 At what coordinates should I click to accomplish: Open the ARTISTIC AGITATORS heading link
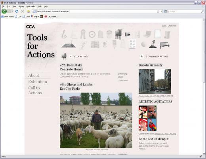(x=155, y=102)
